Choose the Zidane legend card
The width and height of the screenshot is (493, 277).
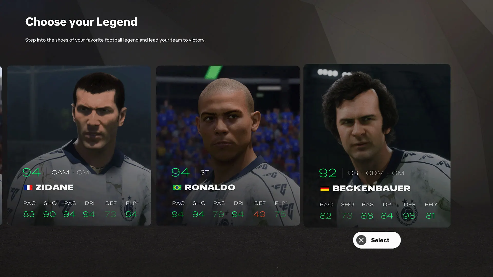click(79, 146)
